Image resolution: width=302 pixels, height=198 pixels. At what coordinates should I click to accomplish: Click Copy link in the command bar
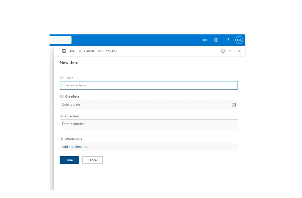point(107,51)
